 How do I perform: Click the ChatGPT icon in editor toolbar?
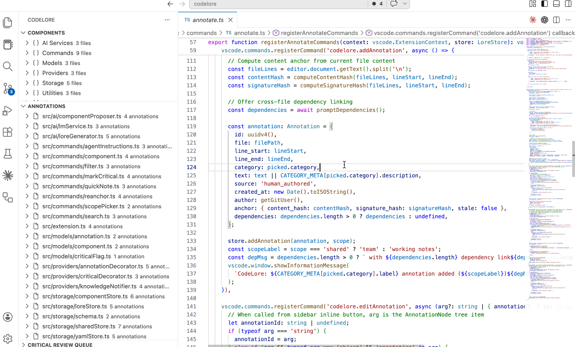pyautogui.click(x=545, y=20)
